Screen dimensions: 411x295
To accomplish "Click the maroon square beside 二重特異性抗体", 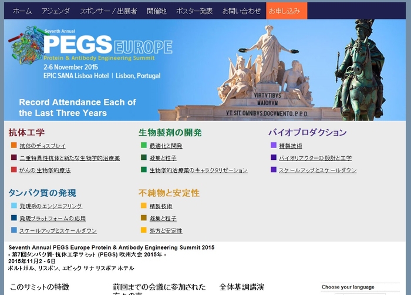I will [x=14, y=157].
